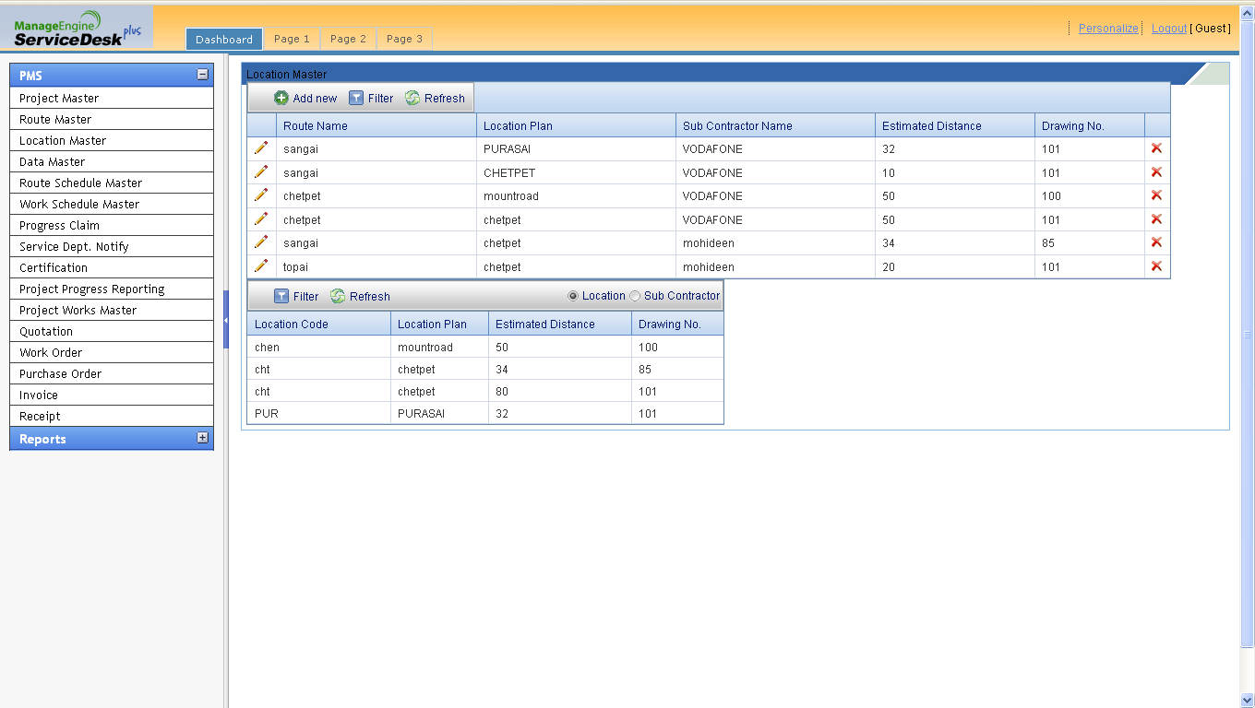The width and height of the screenshot is (1255, 708).
Task: Sort top grid by Drawing No. header
Action: [x=1090, y=125]
